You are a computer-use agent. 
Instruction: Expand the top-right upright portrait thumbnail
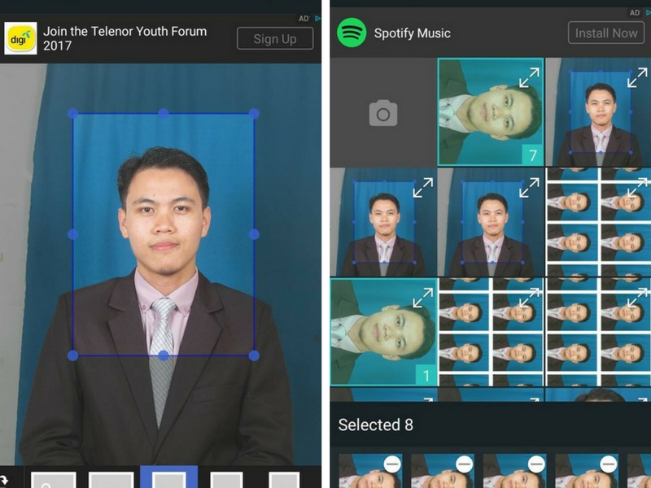point(637,77)
